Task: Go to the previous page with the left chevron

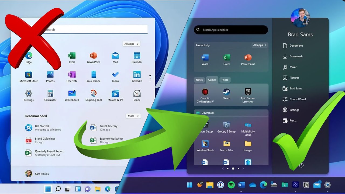Action: pyautogui.click(x=223, y=169)
